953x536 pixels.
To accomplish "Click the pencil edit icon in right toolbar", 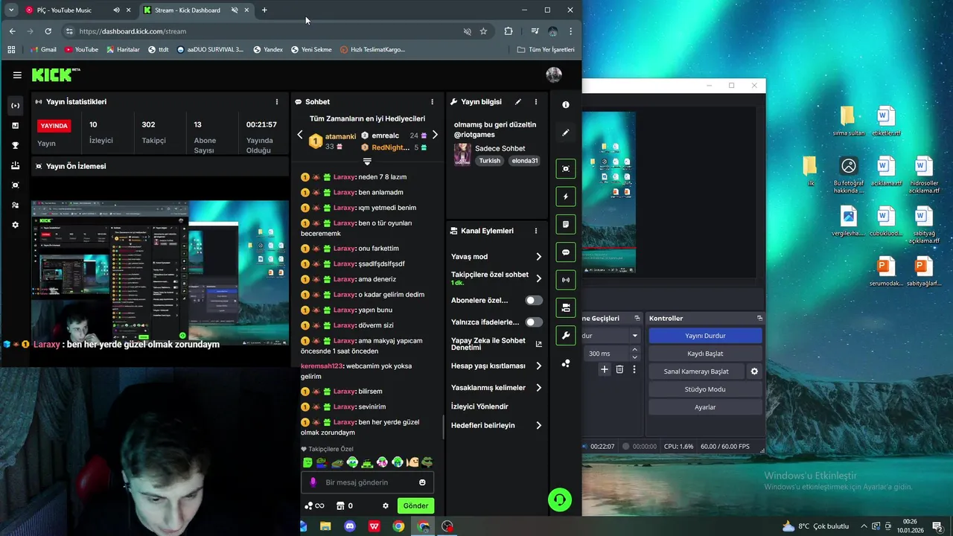I will point(566,133).
